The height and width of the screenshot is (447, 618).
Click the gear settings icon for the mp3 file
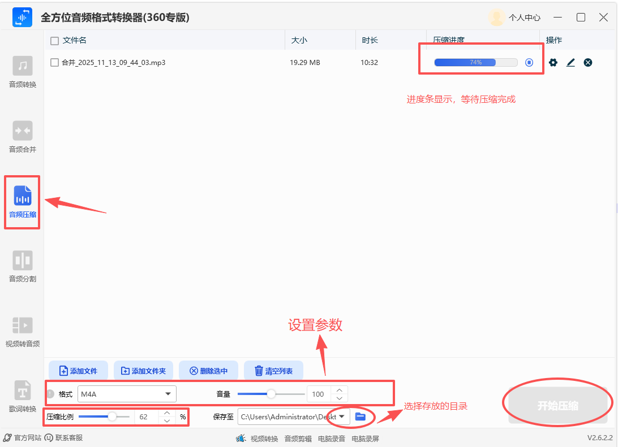(x=553, y=63)
